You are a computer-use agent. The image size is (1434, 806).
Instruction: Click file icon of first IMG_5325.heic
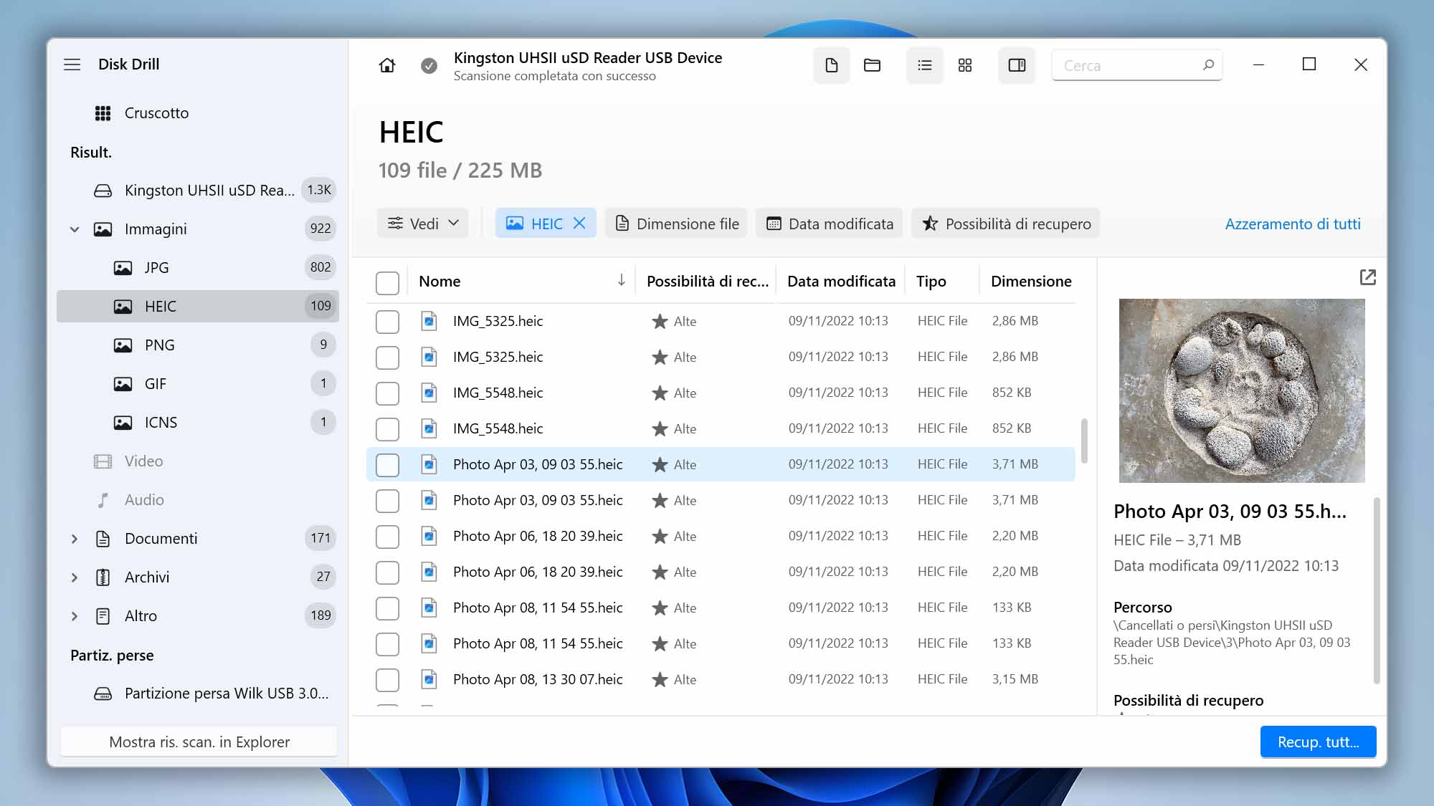tap(429, 321)
